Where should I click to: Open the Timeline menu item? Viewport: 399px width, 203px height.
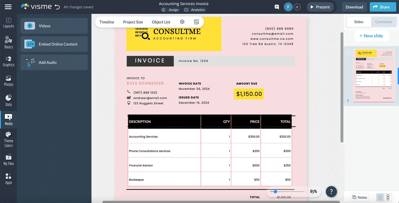(x=107, y=22)
